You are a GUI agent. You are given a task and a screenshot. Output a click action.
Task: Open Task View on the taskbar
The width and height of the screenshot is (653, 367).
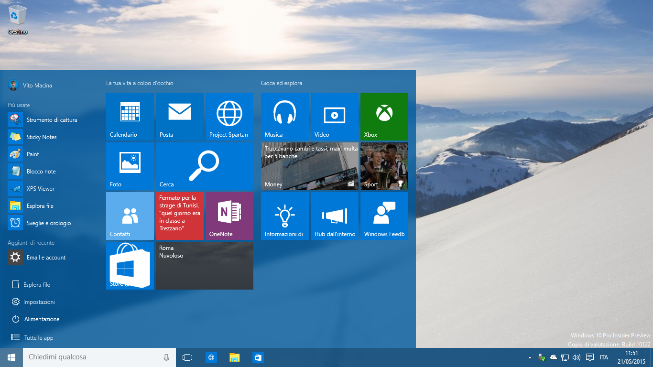coord(187,357)
